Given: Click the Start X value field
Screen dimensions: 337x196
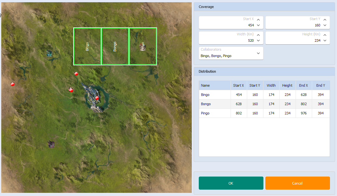Looking at the screenshot, I should click(x=228, y=25).
